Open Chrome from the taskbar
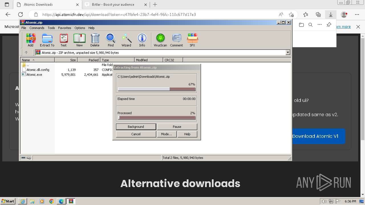This screenshot has height=205, width=365. pos(51,201)
